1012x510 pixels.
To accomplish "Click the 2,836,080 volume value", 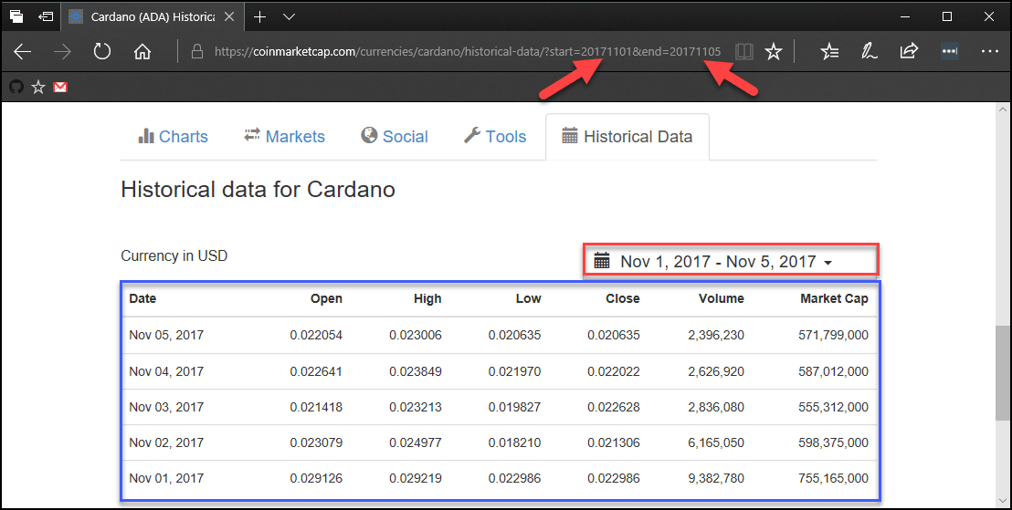I will (716, 407).
